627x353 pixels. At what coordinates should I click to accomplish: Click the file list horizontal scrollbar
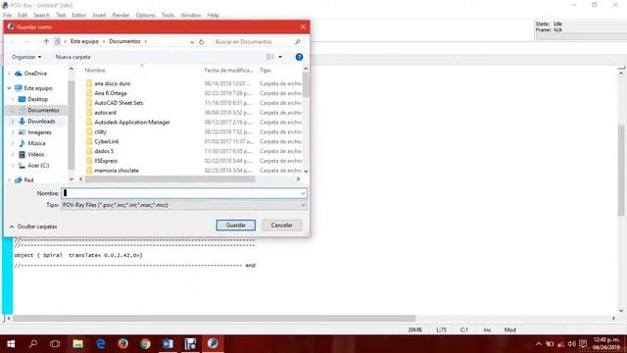(169, 178)
